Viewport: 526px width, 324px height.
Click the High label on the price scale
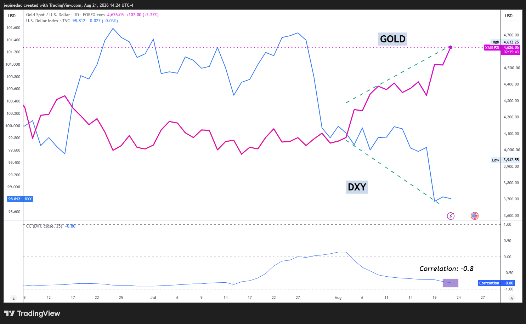click(x=495, y=42)
